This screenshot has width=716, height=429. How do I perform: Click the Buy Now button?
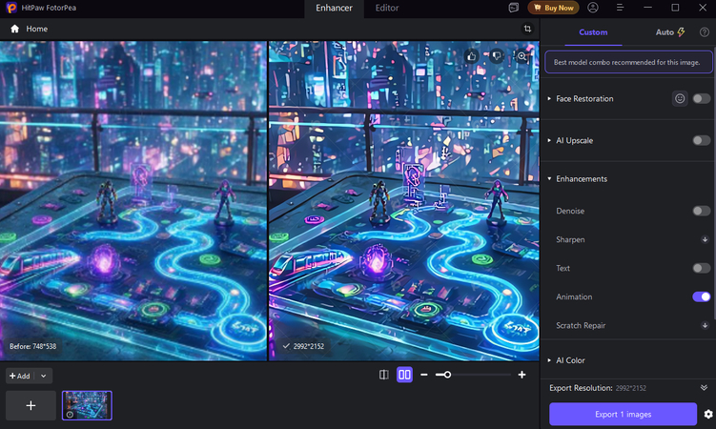(x=553, y=8)
